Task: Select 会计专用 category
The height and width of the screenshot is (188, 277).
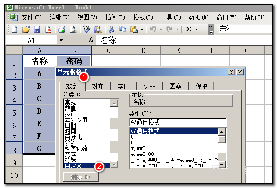Action: [76, 119]
